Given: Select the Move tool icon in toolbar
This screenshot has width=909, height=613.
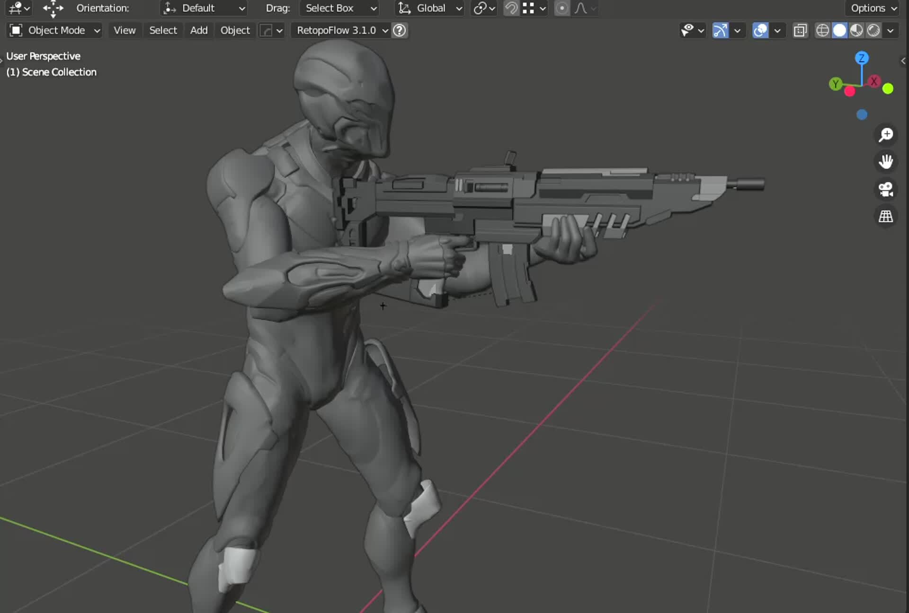Looking at the screenshot, I should pos(52,8).
